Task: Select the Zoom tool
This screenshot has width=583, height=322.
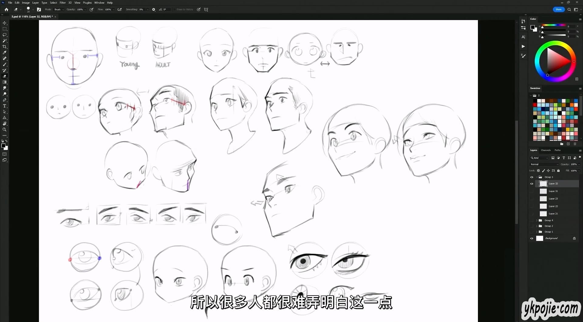Action: 5,129
